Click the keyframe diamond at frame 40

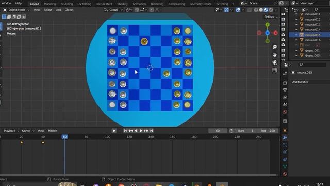43,143
